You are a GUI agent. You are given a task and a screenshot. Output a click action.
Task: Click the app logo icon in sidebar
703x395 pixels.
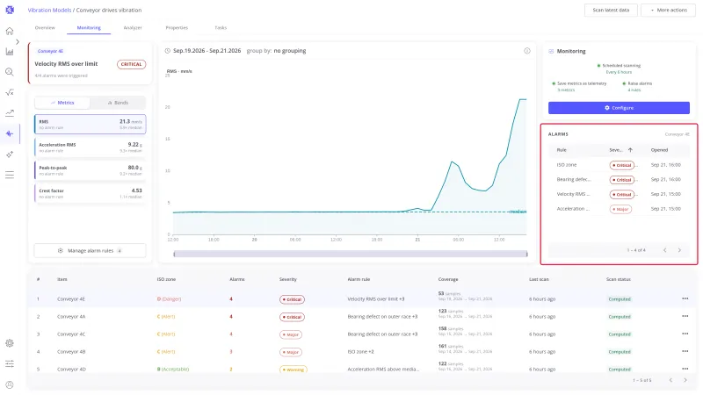click(10, 10)
